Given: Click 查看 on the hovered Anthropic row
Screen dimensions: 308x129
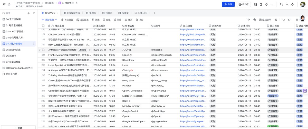Looking at the screenshot, I should point(83,50).
